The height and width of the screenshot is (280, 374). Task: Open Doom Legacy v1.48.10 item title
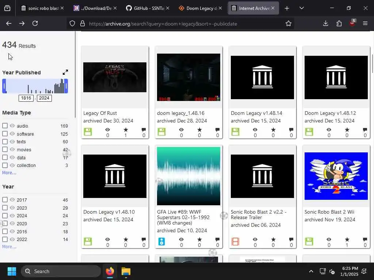[x=109, y=212]
